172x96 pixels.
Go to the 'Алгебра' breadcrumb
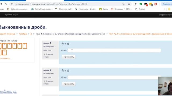23,34
